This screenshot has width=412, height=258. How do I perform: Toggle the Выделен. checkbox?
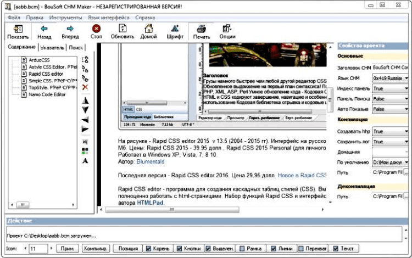208,248
